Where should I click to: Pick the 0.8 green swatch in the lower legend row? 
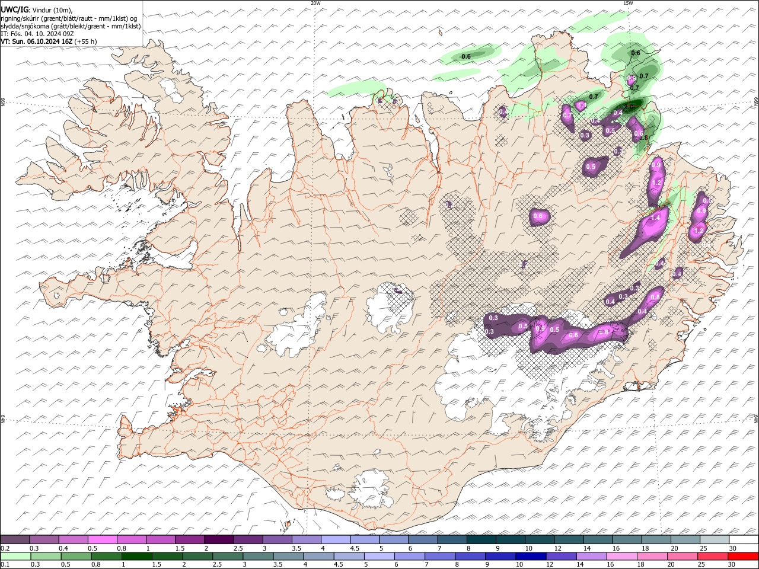pyautogui.click(x=106, y=557)
